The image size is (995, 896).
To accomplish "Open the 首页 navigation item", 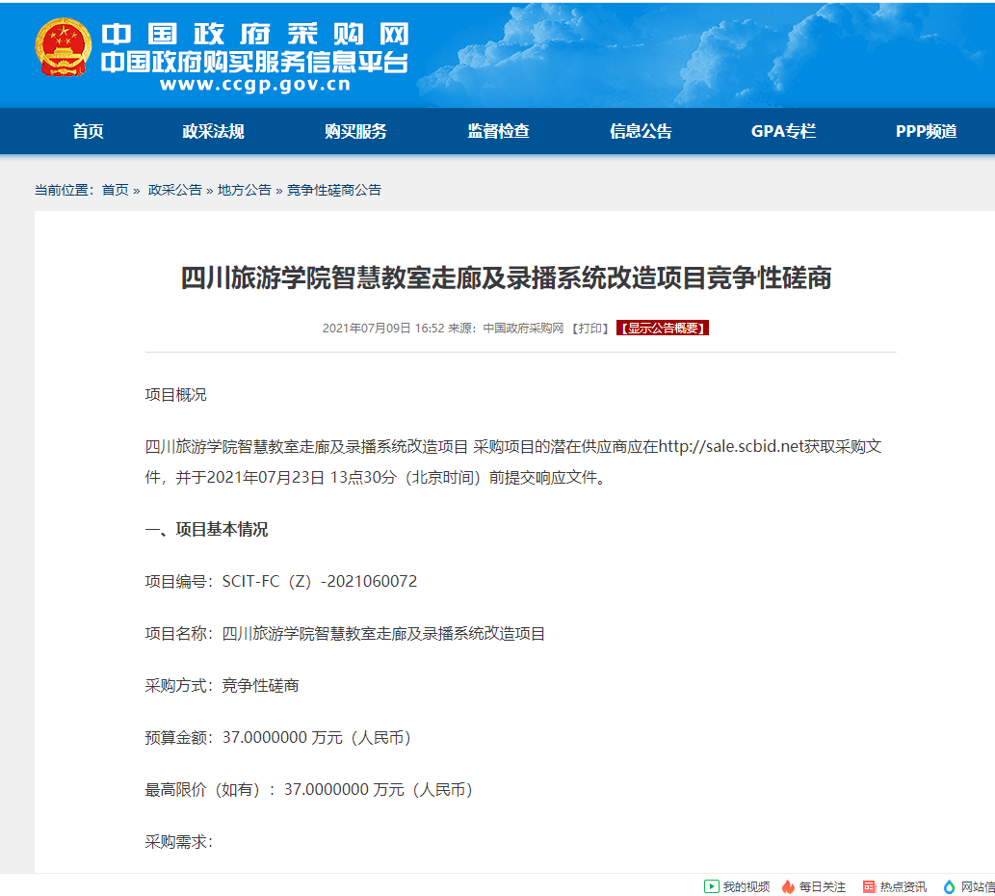I will tap(88, 131).
